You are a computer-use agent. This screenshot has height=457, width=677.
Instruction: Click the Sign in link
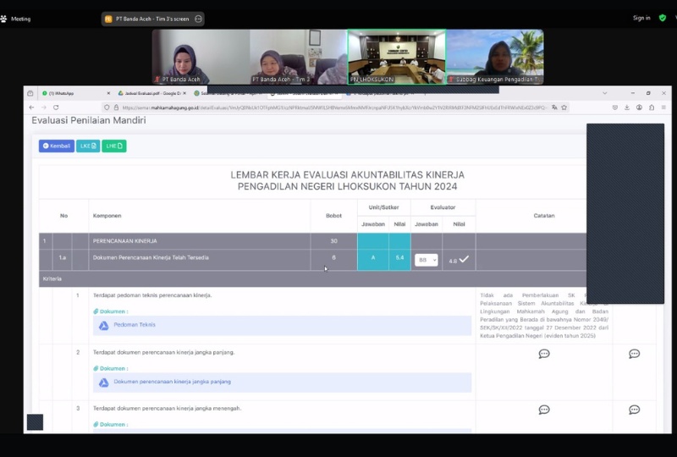[x=641, y=18]
